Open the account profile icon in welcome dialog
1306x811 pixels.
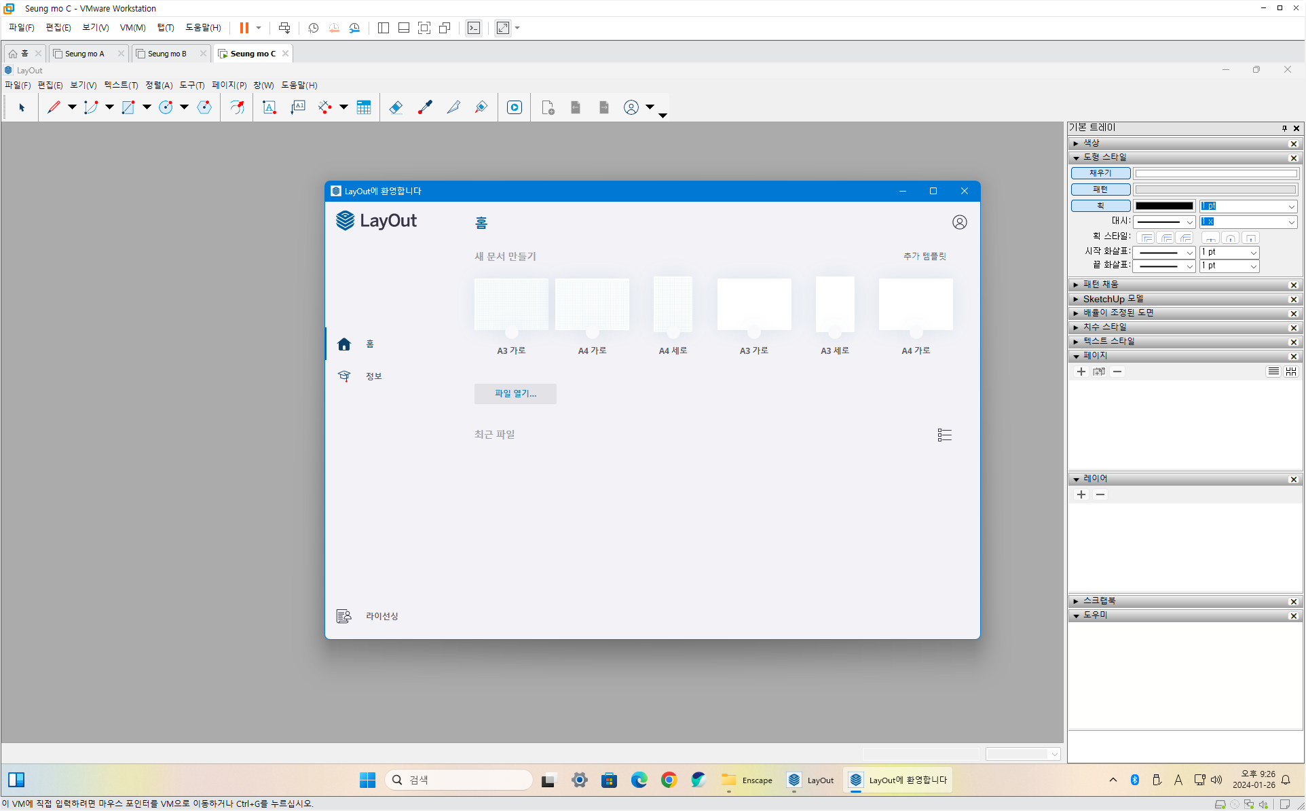pos(959,222)
